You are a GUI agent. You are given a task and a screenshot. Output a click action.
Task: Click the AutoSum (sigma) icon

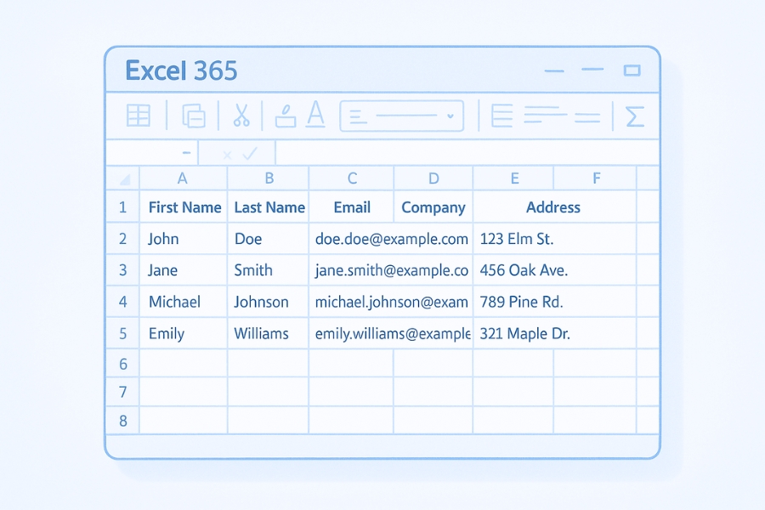634,116
